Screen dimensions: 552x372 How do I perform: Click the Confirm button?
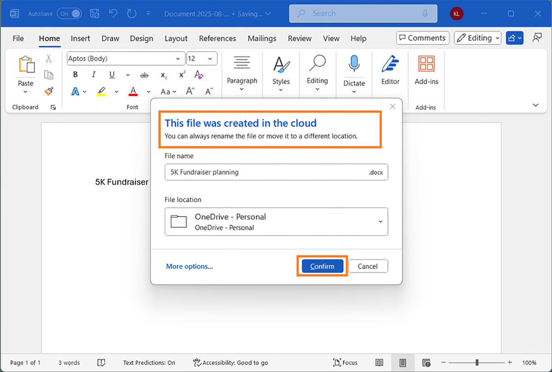(x=322, y=266)
